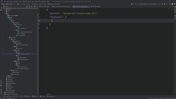The height and width of the screenshot is (99, 176).
Task: Select ModCreativeModeTabs class in tree
Action: point(26,32)
